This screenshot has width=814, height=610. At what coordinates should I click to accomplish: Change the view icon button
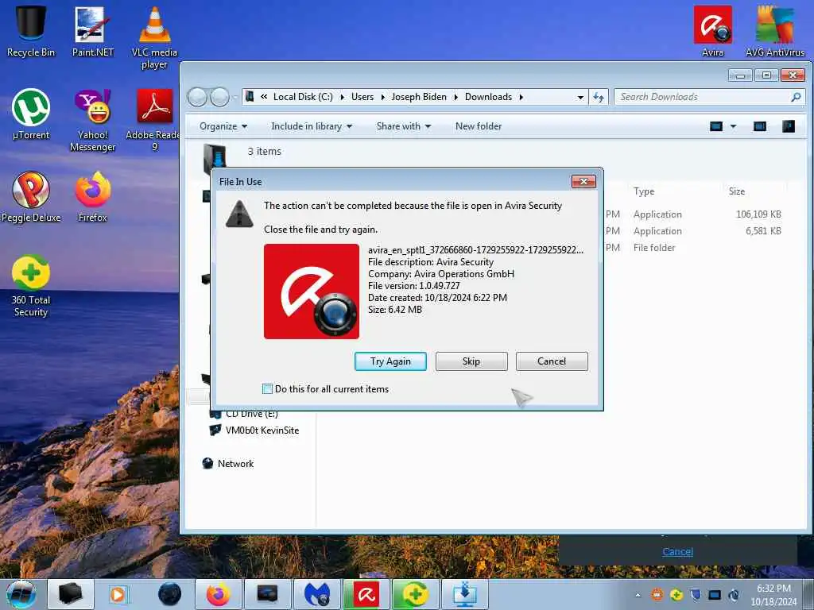pyautogui.click(x=716, y=126)
